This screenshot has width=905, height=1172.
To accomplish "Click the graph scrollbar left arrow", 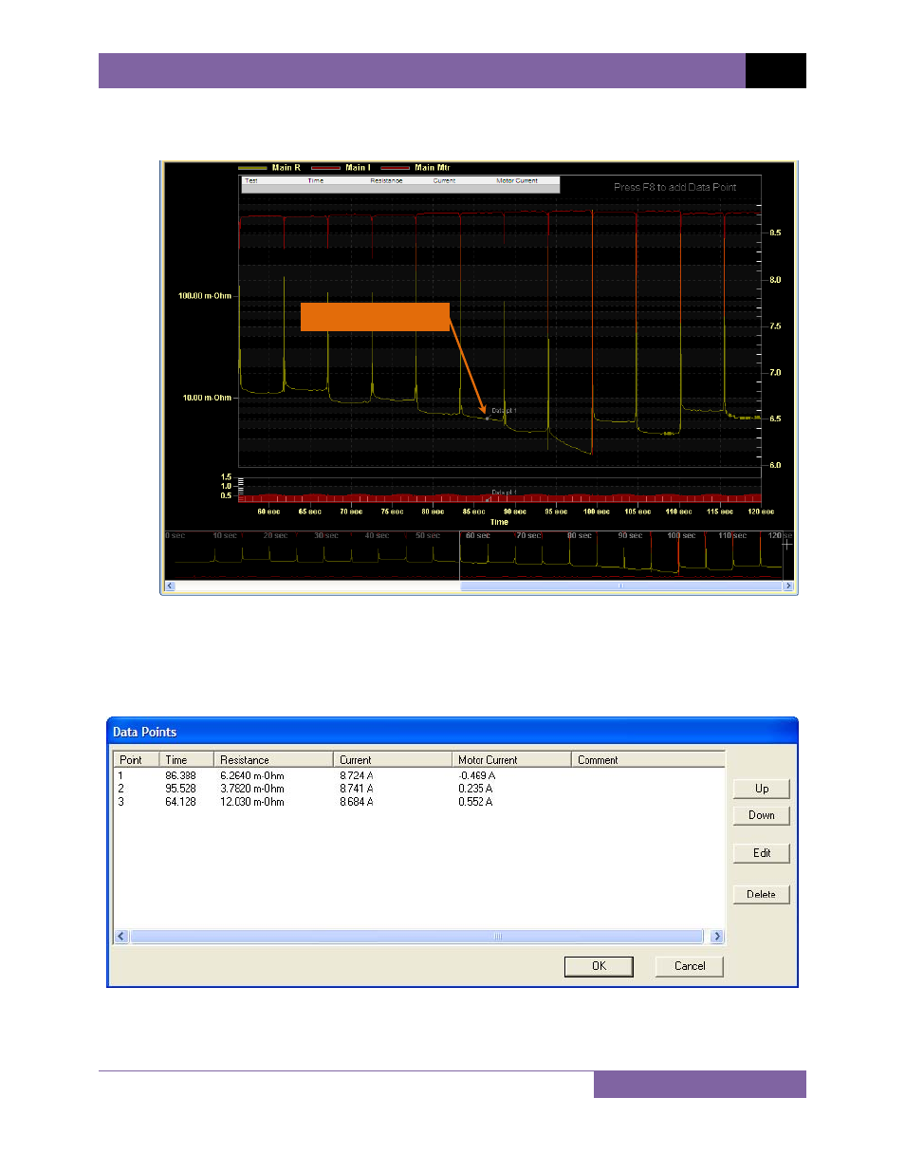I will (171, 586).
